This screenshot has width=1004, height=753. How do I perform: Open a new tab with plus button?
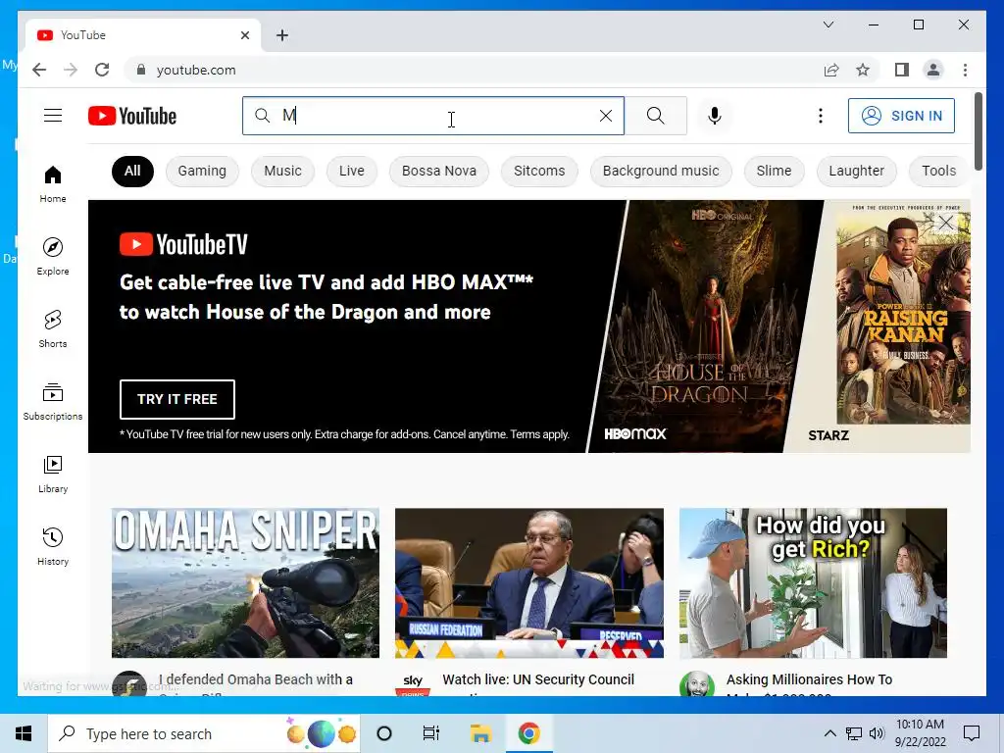[282, 35]
